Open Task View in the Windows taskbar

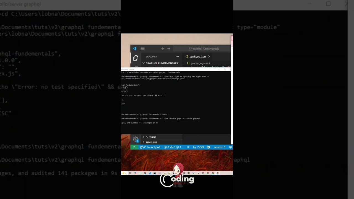[130, 173]
